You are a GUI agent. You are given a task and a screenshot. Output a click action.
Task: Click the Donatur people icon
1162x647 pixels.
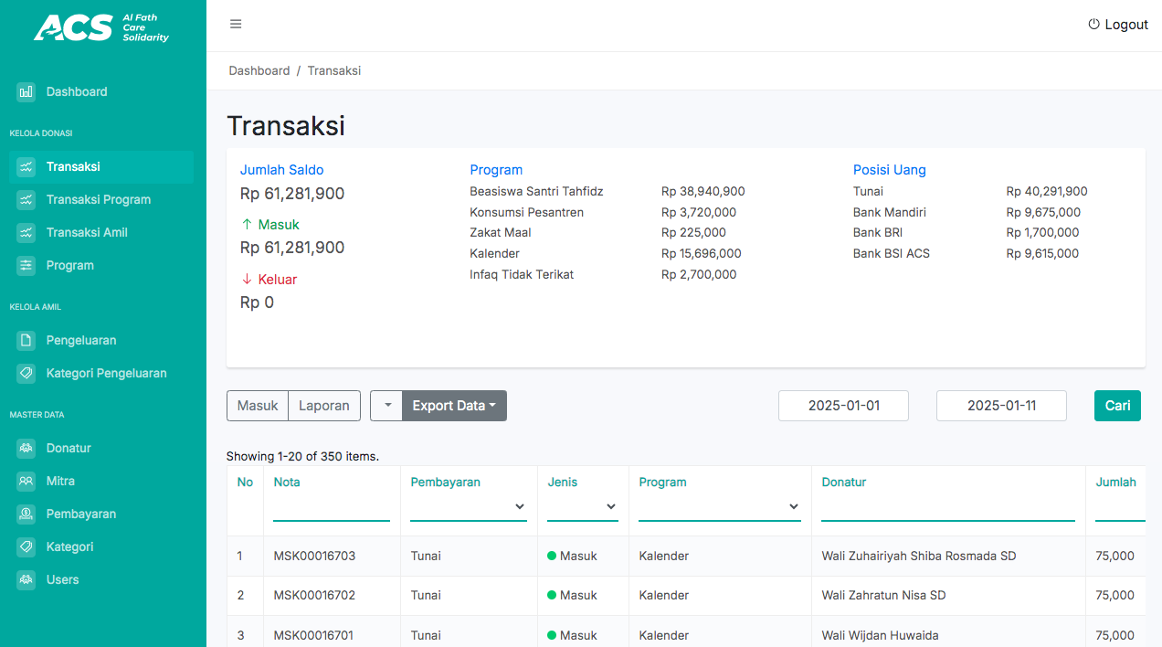tap(26, 448)
